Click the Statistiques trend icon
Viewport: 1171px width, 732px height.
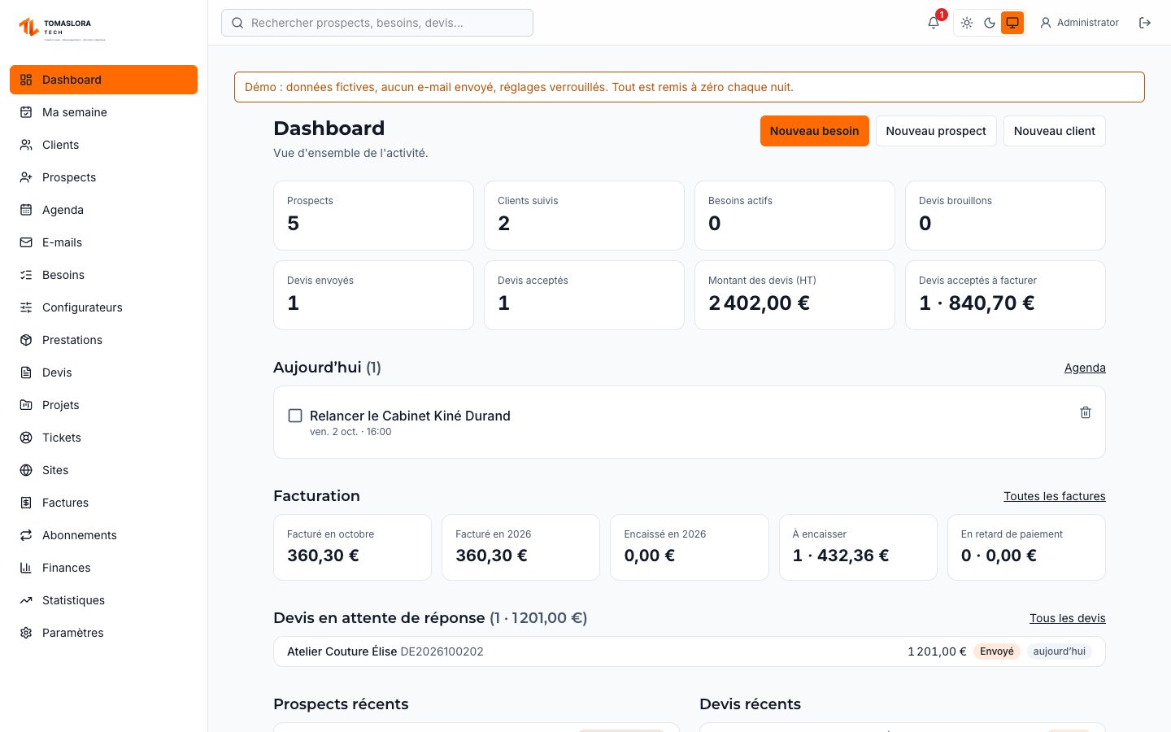(x=26, y=600)
